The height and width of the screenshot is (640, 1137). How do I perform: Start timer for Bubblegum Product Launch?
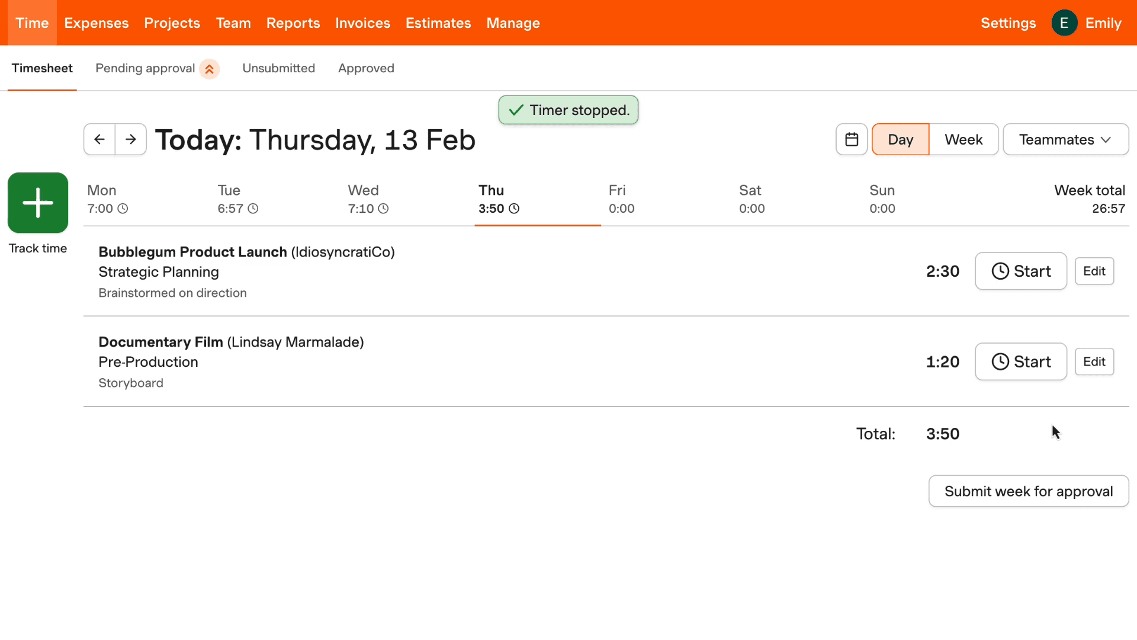1021,271
